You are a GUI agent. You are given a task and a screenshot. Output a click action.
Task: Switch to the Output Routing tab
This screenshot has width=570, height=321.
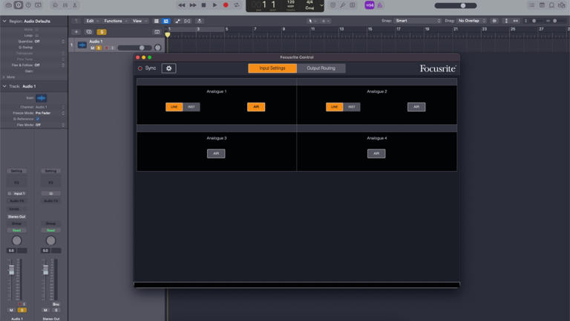(321, 68)
